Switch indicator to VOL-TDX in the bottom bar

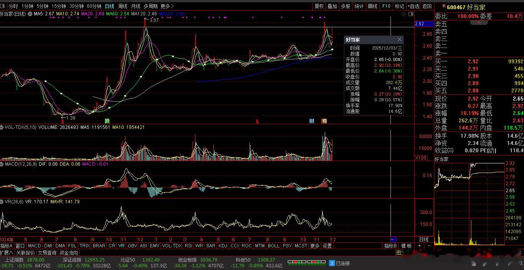pos(172,246)
